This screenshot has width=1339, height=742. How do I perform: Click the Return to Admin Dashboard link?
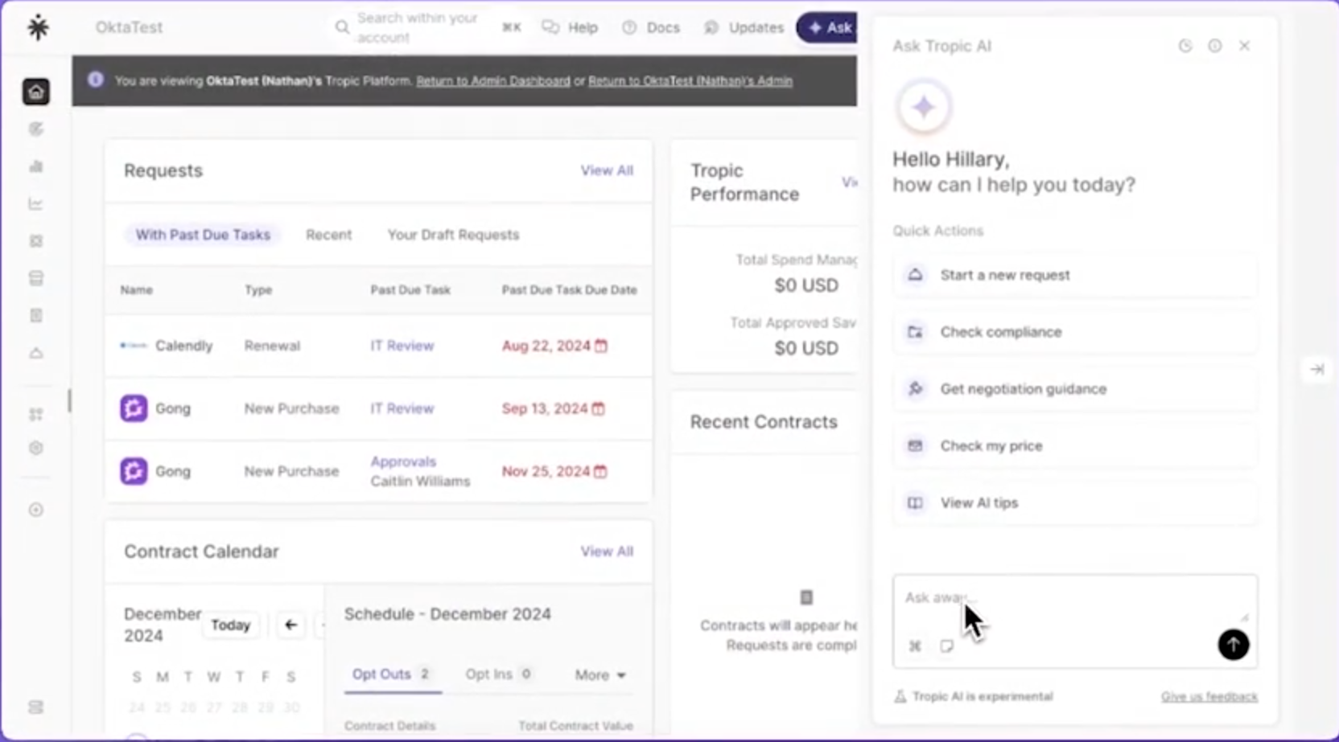[493, 81]
